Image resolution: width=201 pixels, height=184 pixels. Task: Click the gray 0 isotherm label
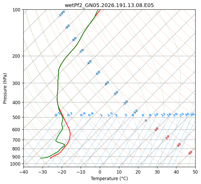coord(146,121)
